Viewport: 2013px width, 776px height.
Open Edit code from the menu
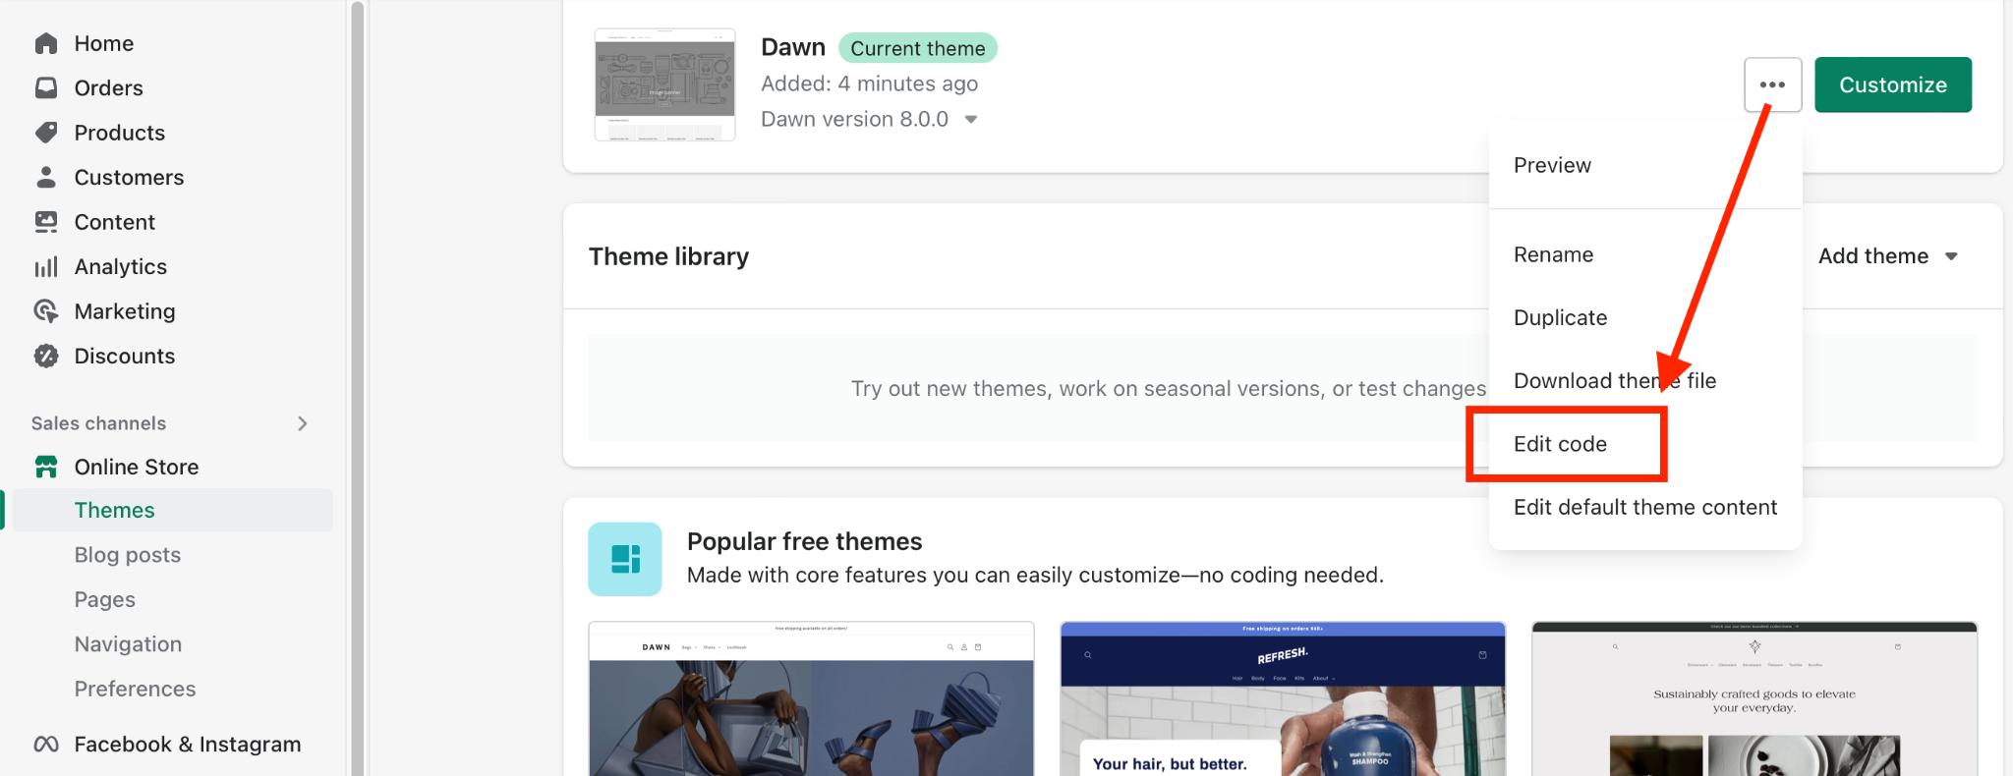[x=1560, y=444]
